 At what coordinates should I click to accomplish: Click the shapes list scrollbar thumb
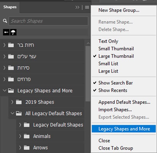point(87,73)
